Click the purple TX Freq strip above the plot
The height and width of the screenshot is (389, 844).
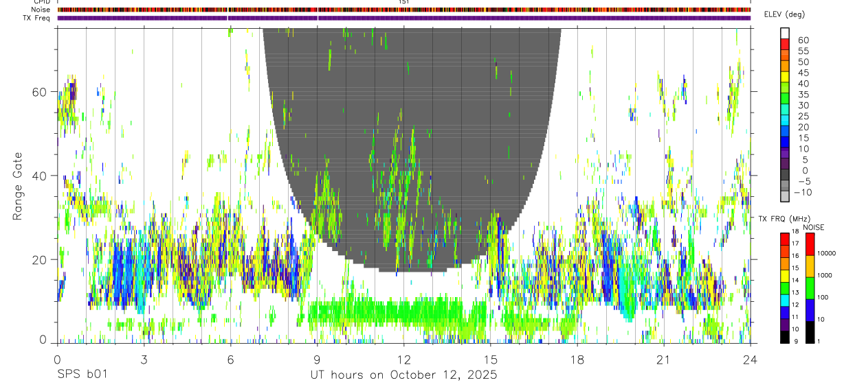tap(404, 18)
